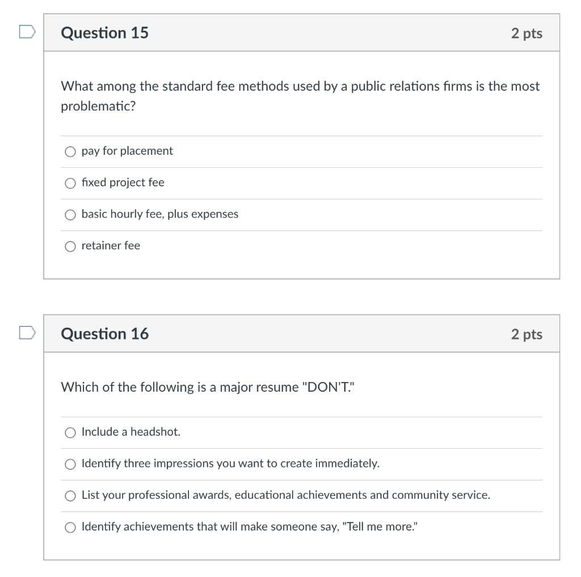Viewport: 581px width, 577px height.
Task: Select the fixed project fee option
Action: click(70, 183)
